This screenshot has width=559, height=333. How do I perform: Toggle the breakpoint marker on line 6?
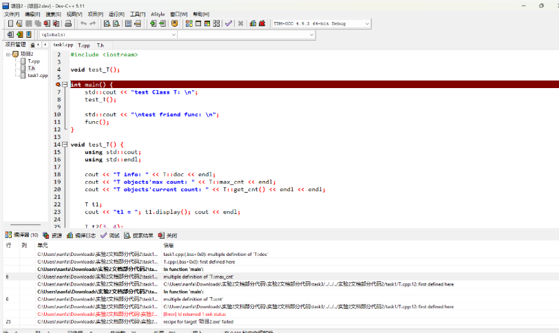(x=58, y=85)
